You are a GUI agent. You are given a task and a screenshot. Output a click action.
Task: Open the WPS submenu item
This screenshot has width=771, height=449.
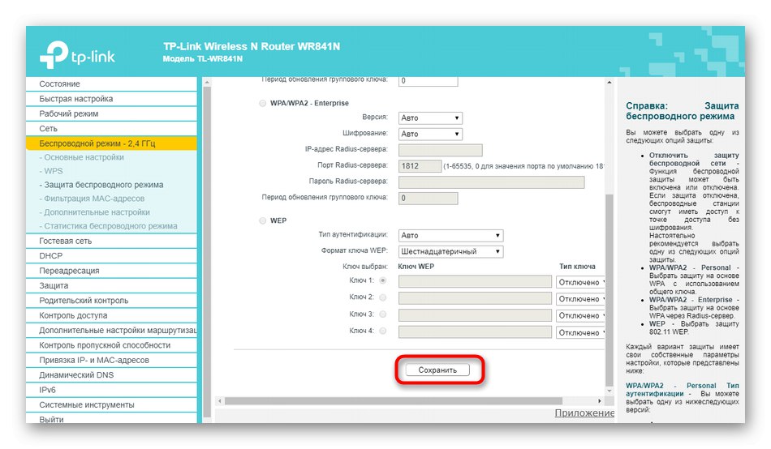pyautogui.click(x=51, y=171)
